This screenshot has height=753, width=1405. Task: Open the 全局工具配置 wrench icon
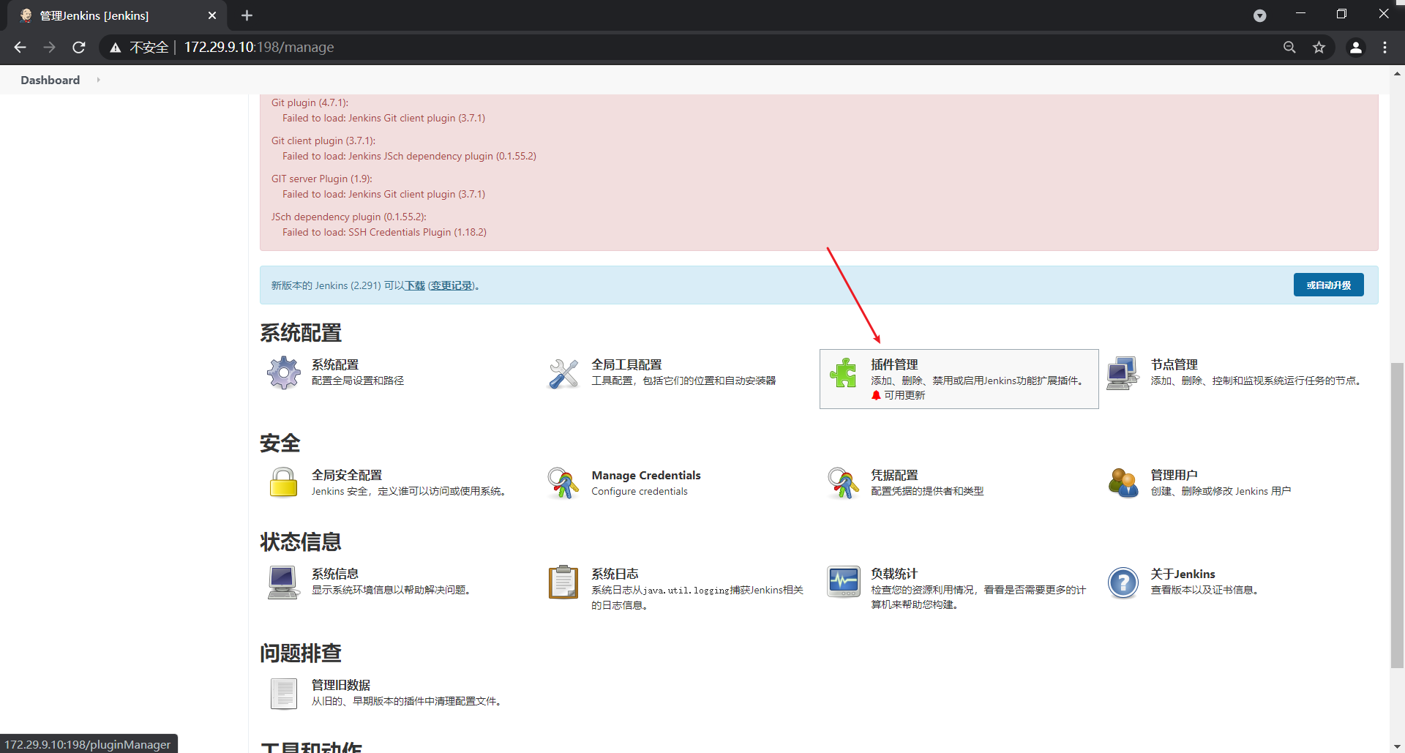[x=563, y=373]
